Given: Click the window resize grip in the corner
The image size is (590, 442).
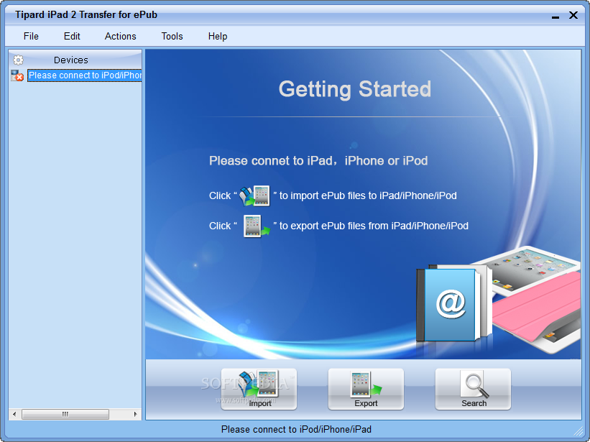Looking at the screenshot, I should (578, 431).
